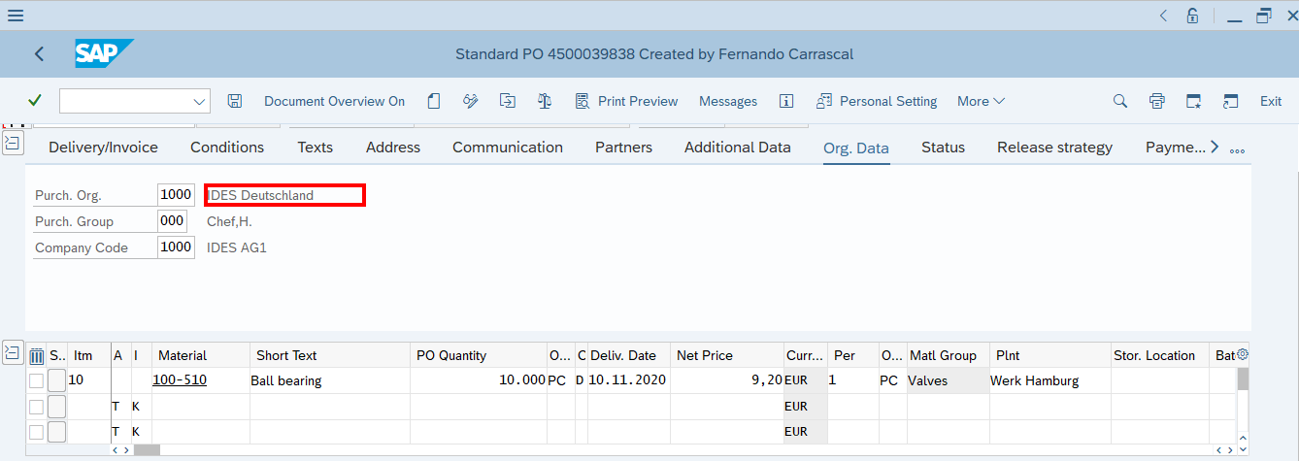Click the Create new document icon

[x=434, y=101]
